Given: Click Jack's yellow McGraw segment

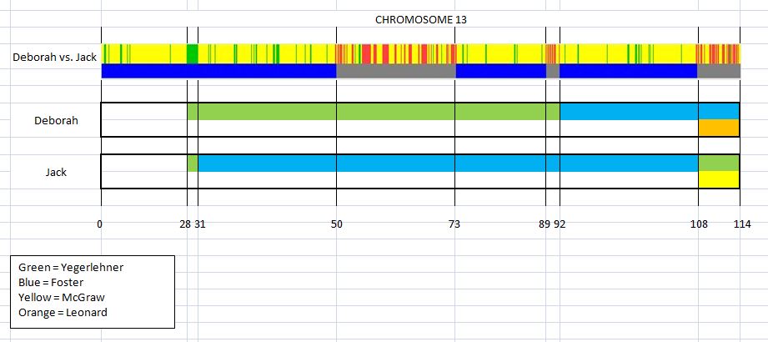Looking at the screenshot, I should 719,179.
